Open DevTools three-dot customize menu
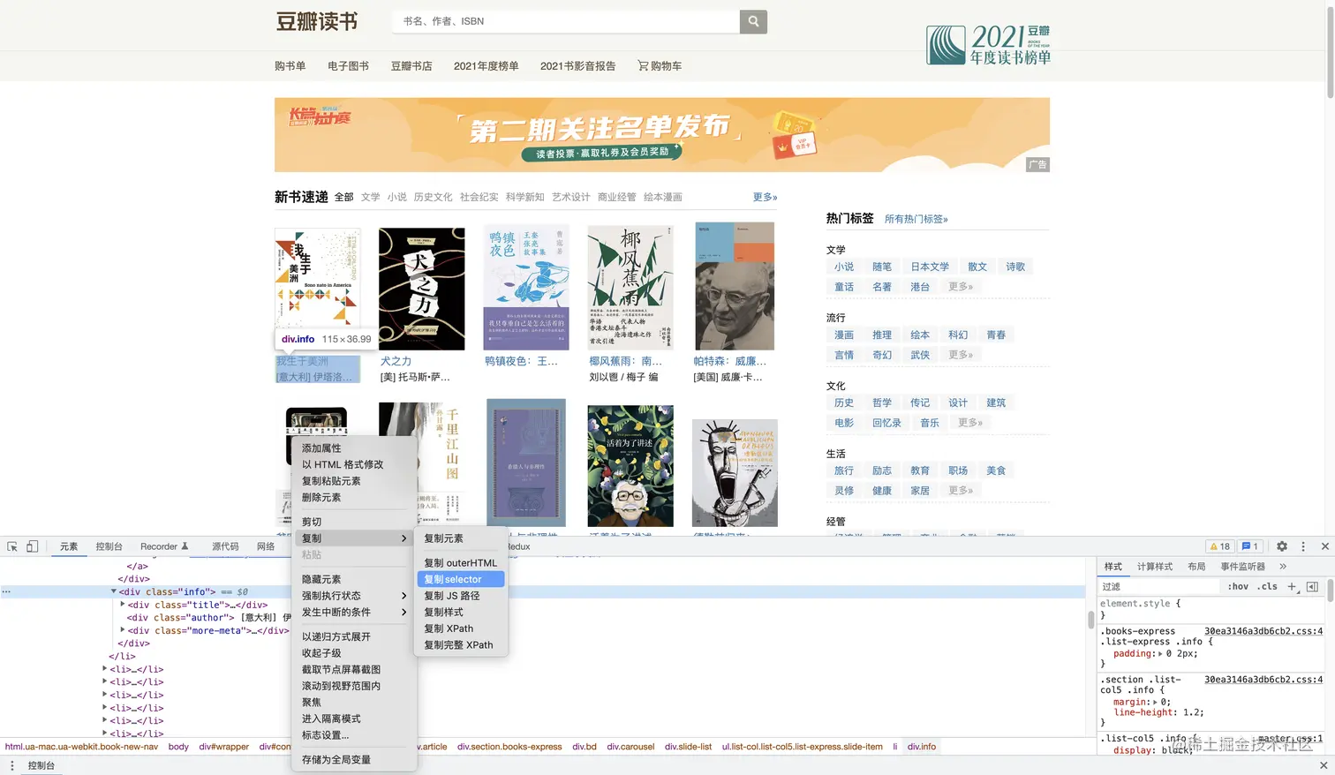 [x=1303, y=546]
